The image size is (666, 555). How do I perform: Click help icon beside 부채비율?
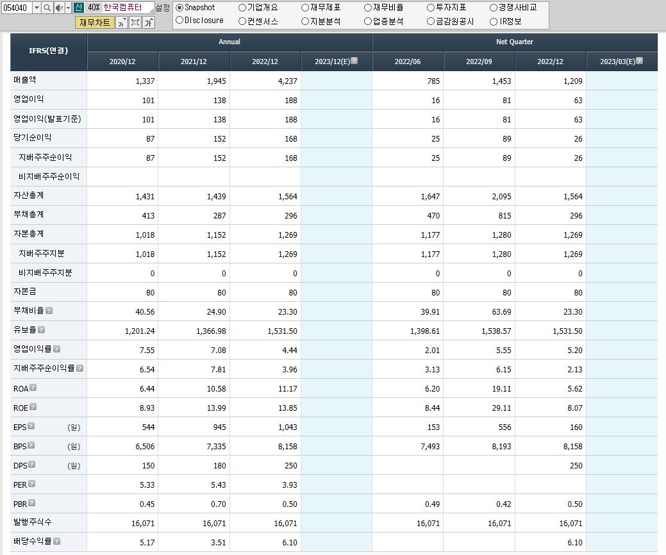tap(49, 310)
